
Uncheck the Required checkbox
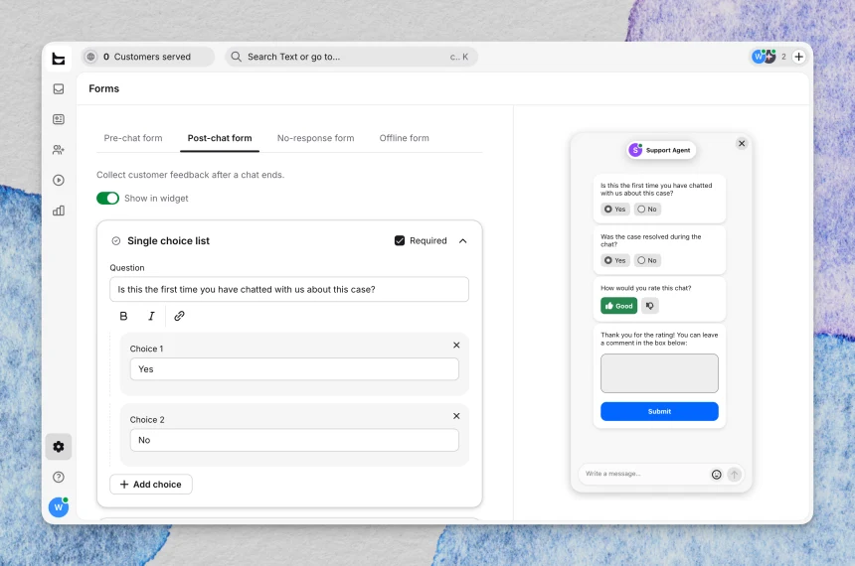[x=400, y=240]
